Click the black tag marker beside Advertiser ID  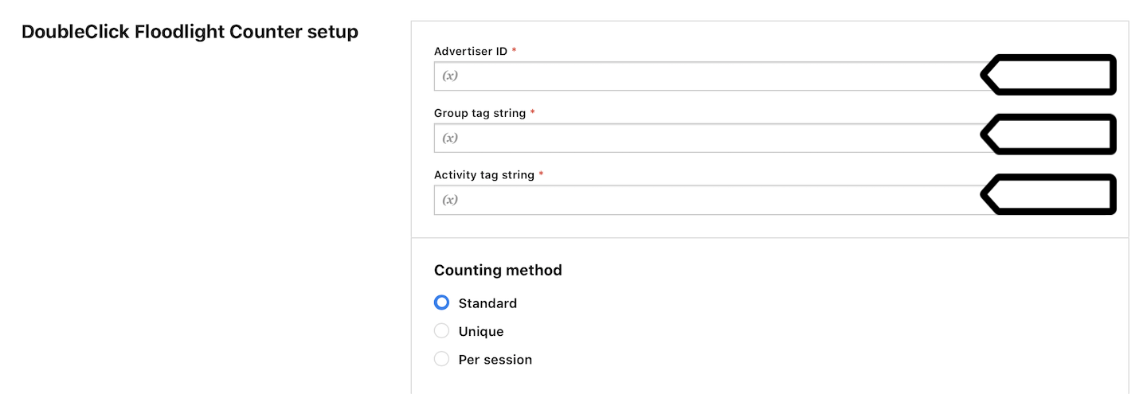pyautogui.click(x=1047, y=75)
